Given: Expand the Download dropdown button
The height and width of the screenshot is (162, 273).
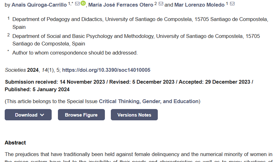Looking at the screenshot, I should 28,115.
